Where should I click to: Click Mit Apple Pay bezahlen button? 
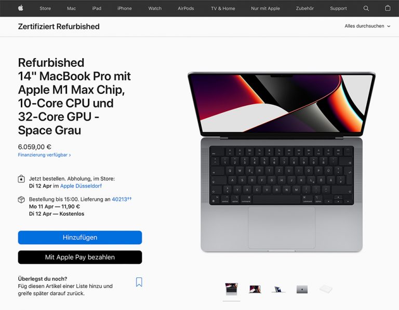80,257
